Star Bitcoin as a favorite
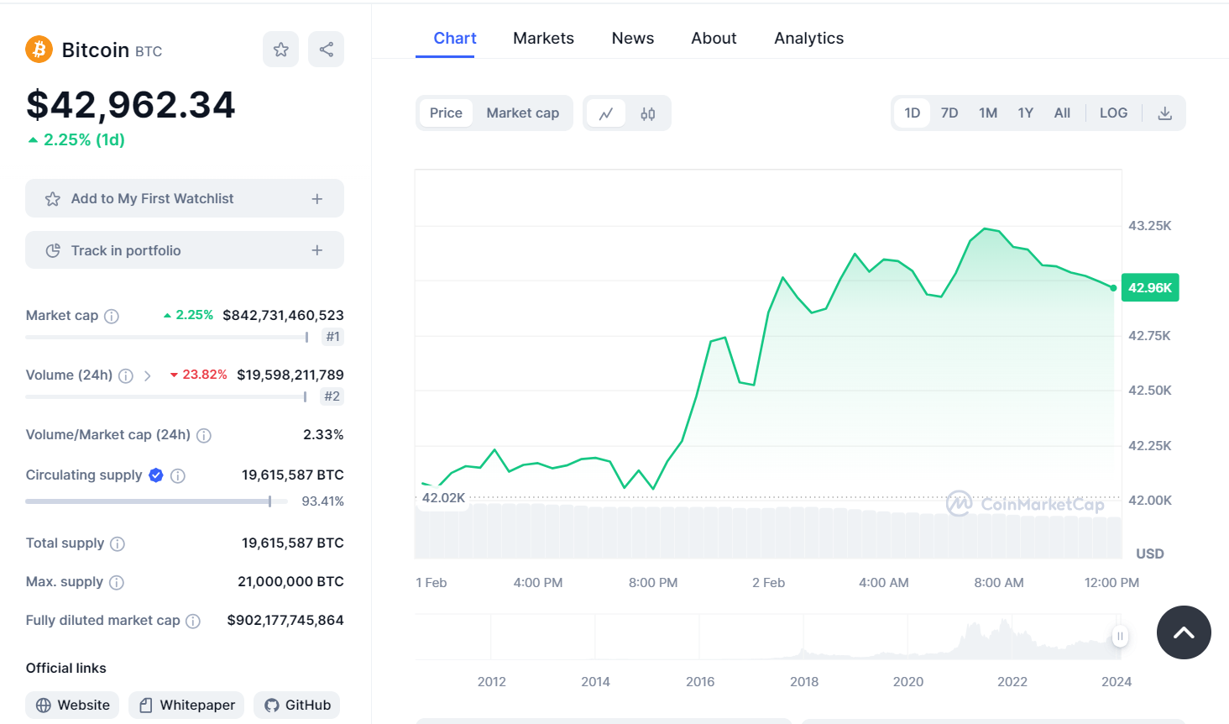Screen dimensions: 1229x724 [280, 50]
